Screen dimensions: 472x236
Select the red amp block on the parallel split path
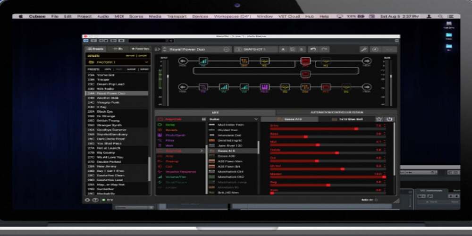(x=305, y=74)
